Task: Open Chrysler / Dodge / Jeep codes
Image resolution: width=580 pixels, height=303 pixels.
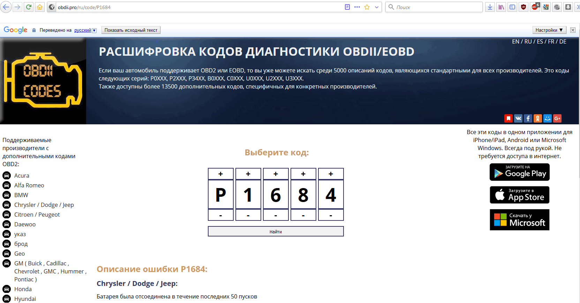Action: [x=44, y=205]
